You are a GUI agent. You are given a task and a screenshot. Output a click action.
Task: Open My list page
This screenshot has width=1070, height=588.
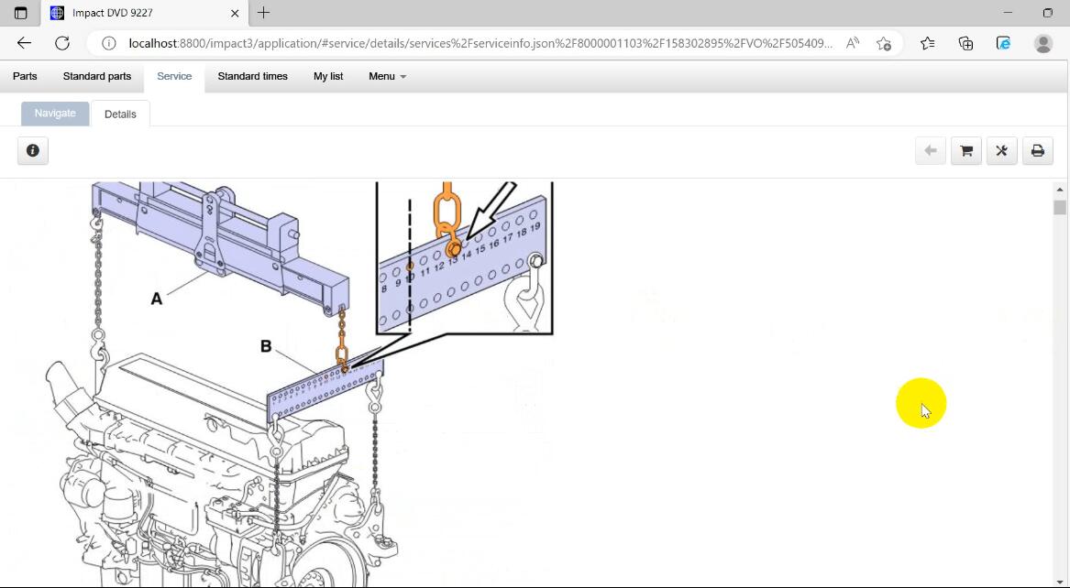[328, 76]
